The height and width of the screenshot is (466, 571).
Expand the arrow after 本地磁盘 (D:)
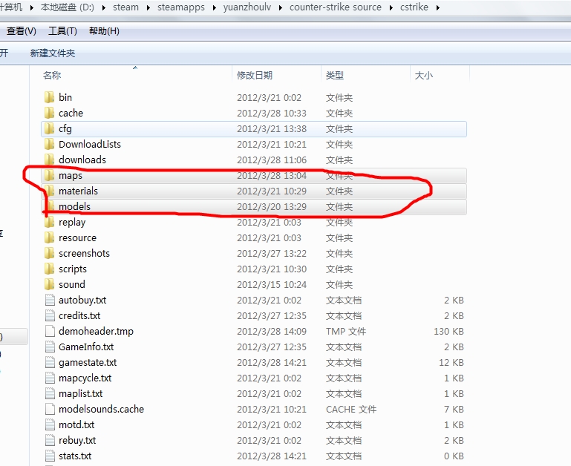click(x=104, y=7)
